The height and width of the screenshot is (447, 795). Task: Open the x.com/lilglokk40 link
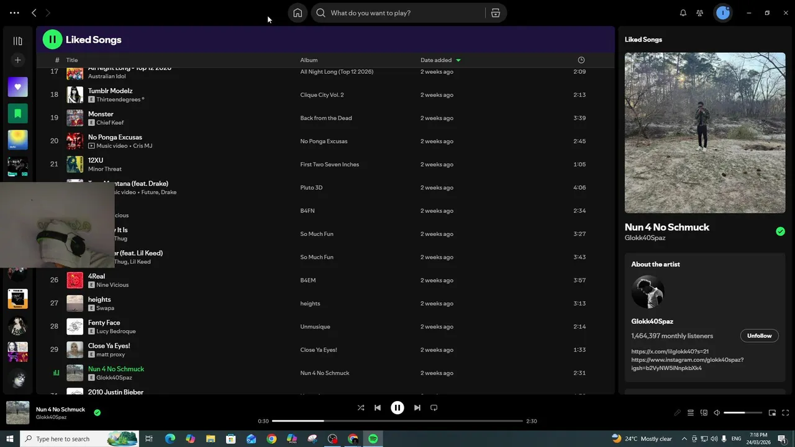[670, 351]
